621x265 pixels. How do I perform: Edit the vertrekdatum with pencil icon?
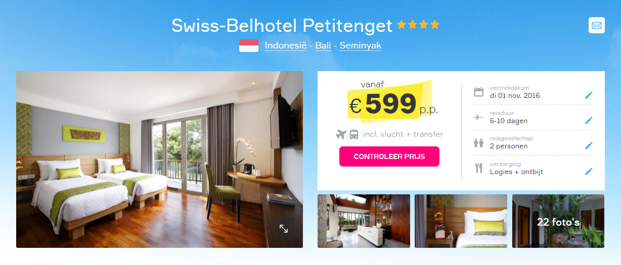click(x=589, y=95)
